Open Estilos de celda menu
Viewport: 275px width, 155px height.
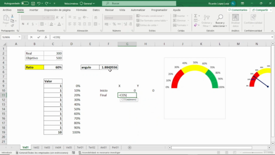click(x=147, y=25)
